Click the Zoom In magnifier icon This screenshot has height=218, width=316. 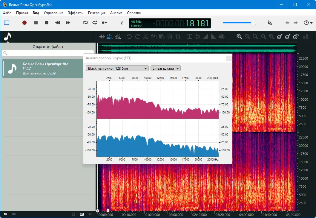coord(239,37)
